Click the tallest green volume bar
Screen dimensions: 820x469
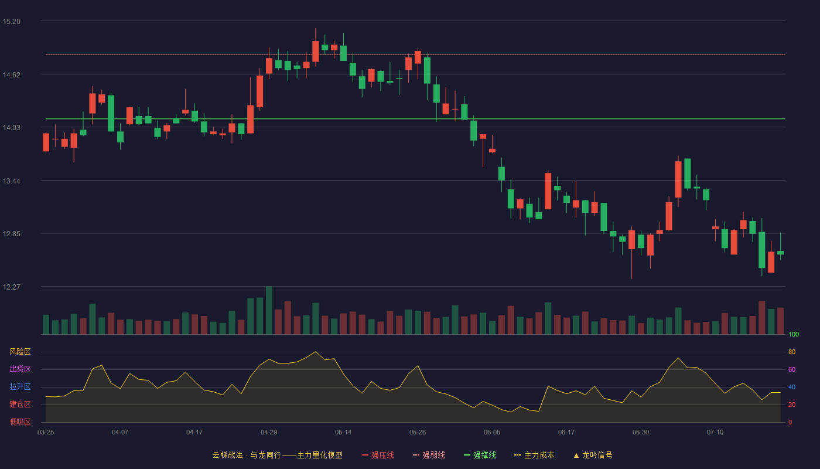(x=269, y=311)
